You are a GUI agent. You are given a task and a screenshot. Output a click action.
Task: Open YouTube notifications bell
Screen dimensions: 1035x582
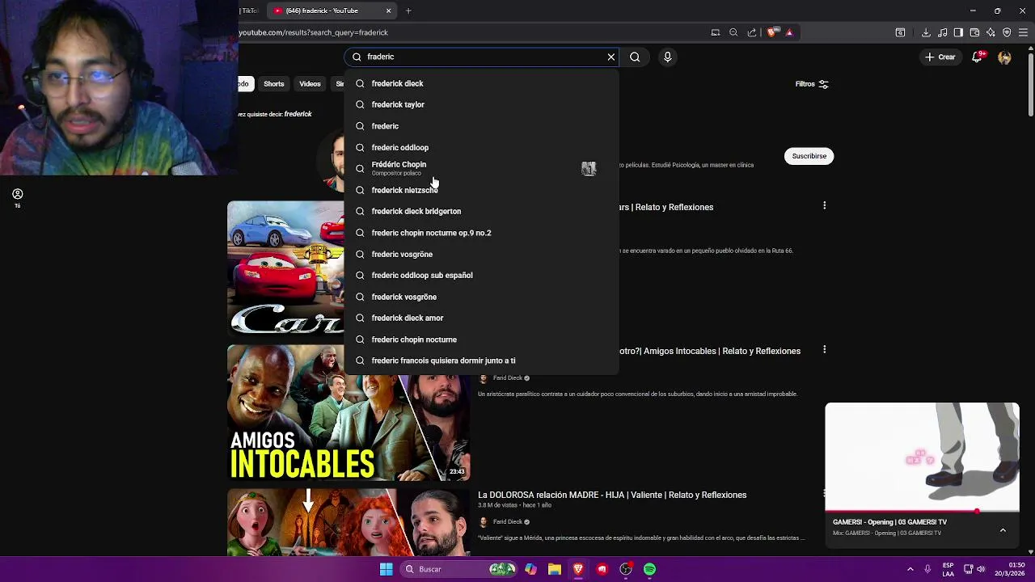tap(978, 57)
